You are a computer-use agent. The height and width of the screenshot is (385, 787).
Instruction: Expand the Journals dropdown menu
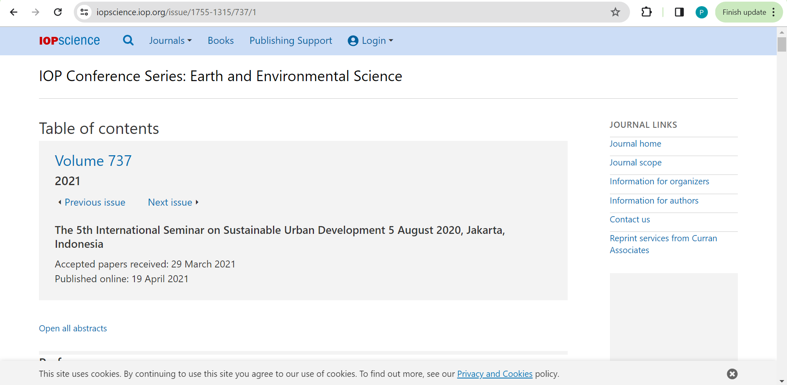click(x=170, y=41)
